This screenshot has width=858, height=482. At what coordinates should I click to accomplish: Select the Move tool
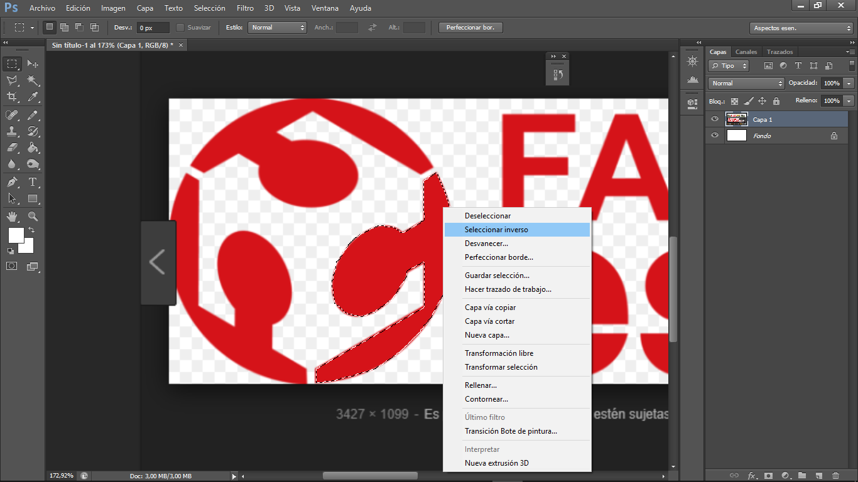pos(33,64)
